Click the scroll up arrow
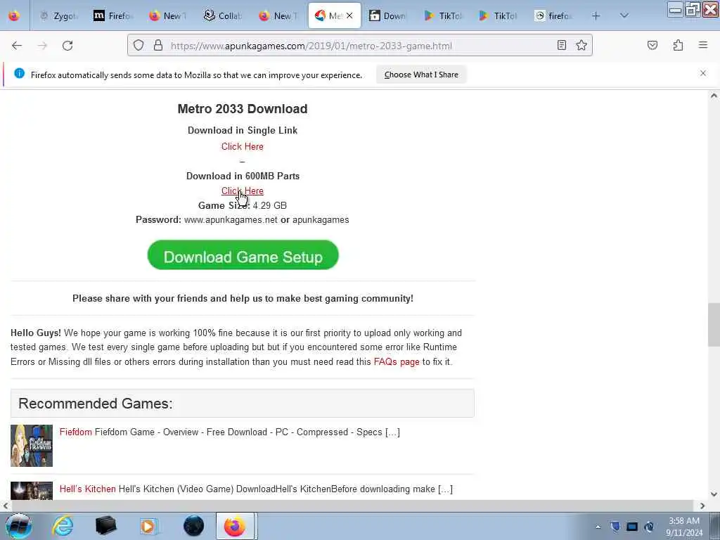Image resolution: width=720 pixels, height=540 pixels. 714,96
